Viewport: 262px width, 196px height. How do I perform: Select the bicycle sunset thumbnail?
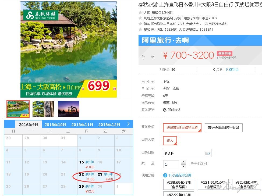[69, 109]
